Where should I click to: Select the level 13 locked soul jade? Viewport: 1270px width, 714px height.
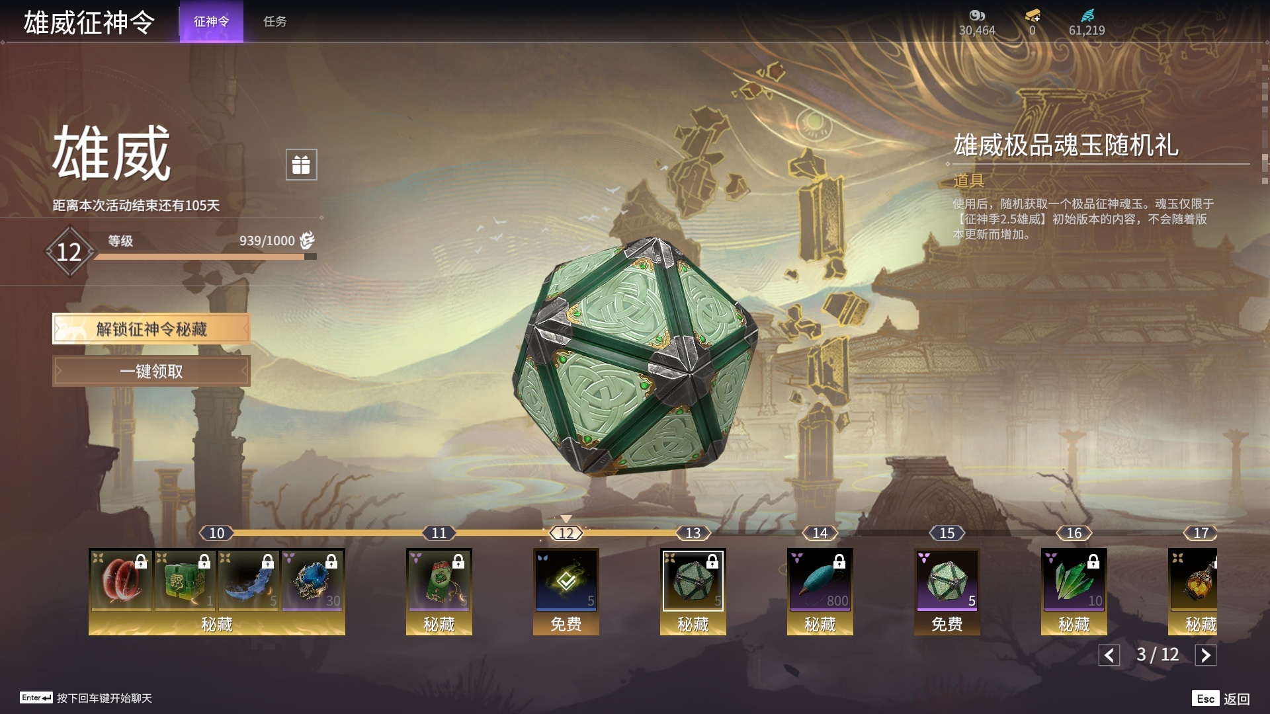click(693, 580)
